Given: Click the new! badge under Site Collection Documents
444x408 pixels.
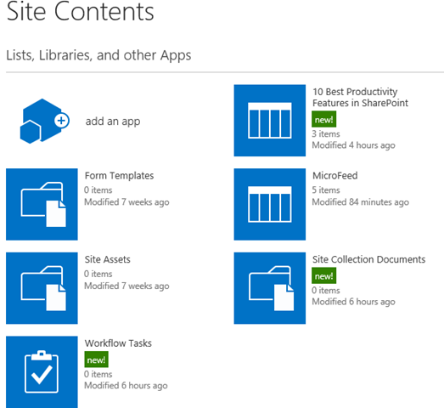Looking at the screenshot, I should pyautogui.click(x=324, y=275).
